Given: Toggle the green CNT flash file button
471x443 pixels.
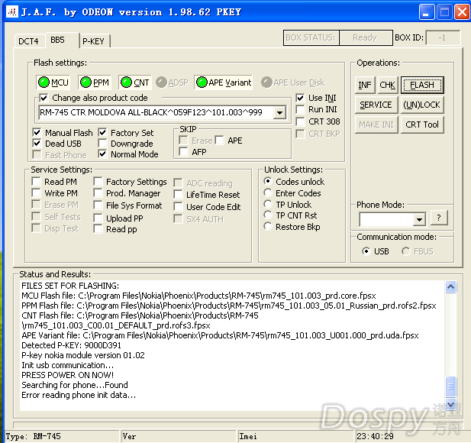Looking at the screenshot, I should coord(134,82).
